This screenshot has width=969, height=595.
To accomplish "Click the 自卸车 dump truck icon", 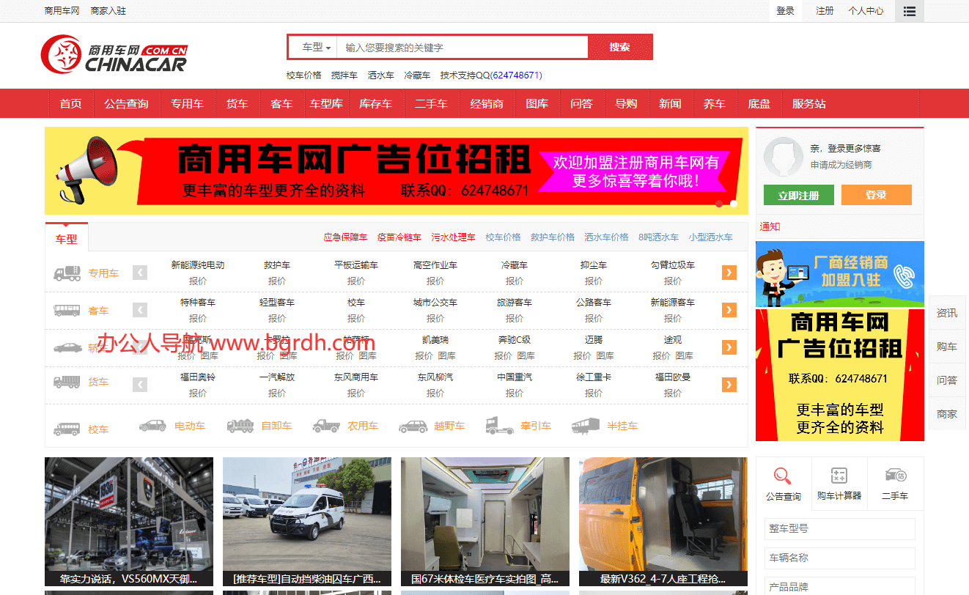I will [240, 426].
